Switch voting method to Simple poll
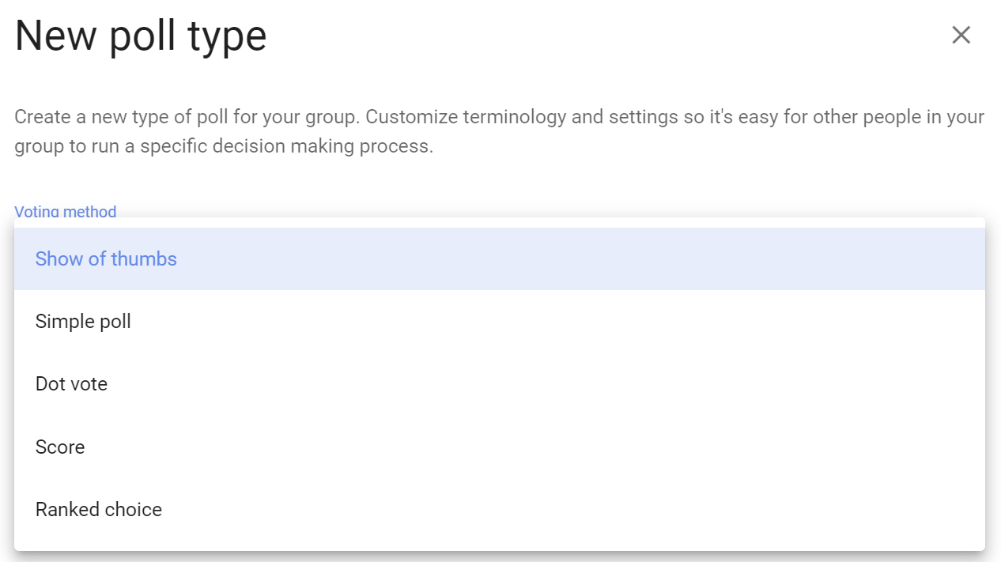This screenshot has height=562, width=1001. click(500, 322)
